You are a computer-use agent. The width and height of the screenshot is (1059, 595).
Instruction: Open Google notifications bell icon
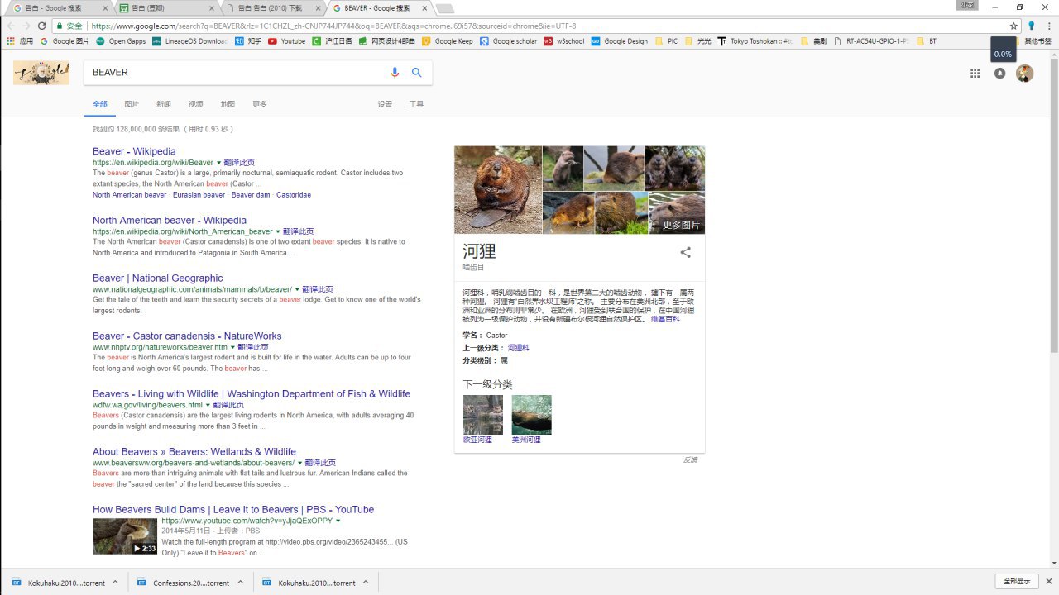(999, 74)
